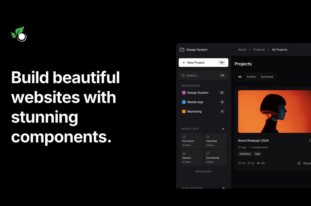The width and height of the screenshot is (311, 206).
Task: Click the Design System count badge 12
Action: 222,93
